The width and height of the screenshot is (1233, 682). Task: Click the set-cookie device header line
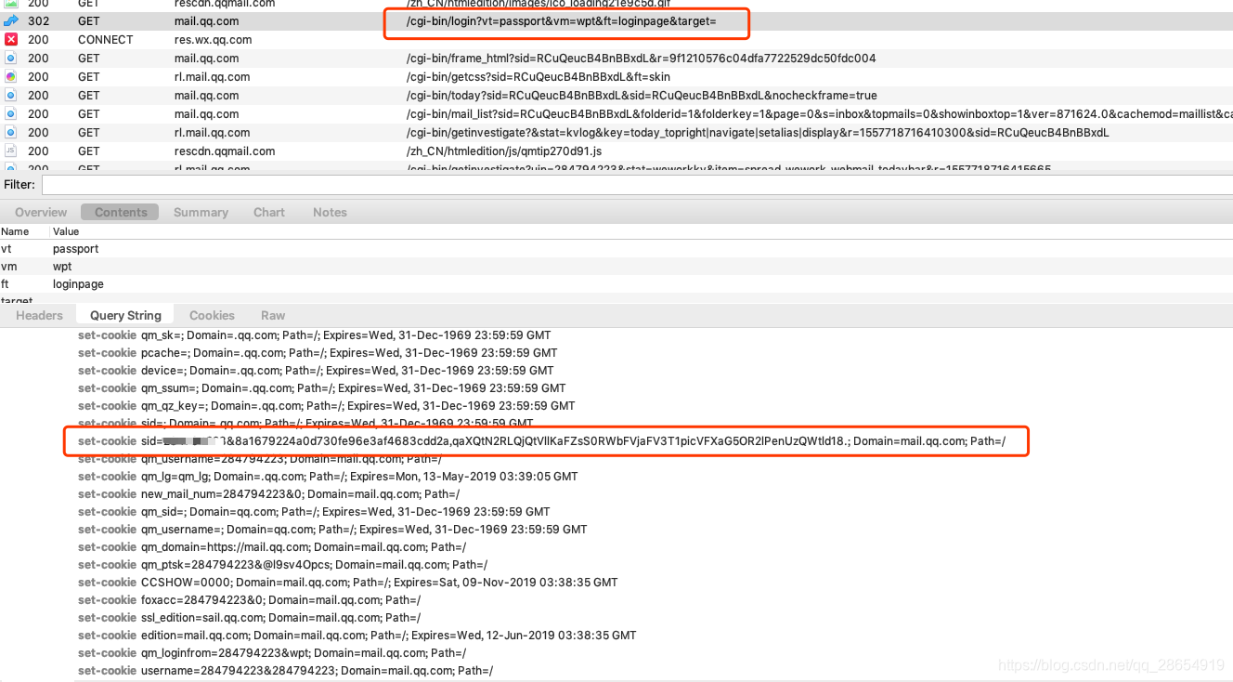[316, 371]
